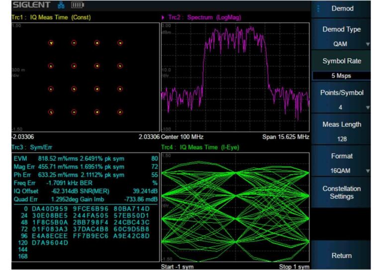Image resolution: width=382 pixels, height=270 pixels.
Task: Open the Demod menu header
Action: [x=341, y=9]
